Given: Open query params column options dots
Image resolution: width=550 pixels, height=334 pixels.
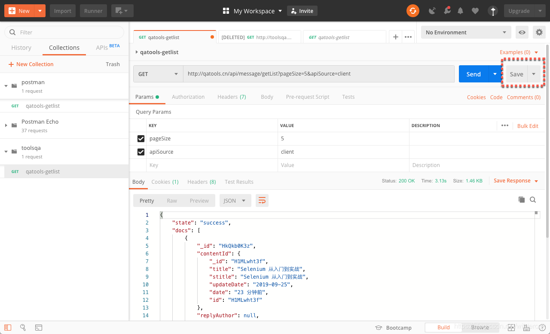Looking at the screenshot, I should click(x=505, y=125).
